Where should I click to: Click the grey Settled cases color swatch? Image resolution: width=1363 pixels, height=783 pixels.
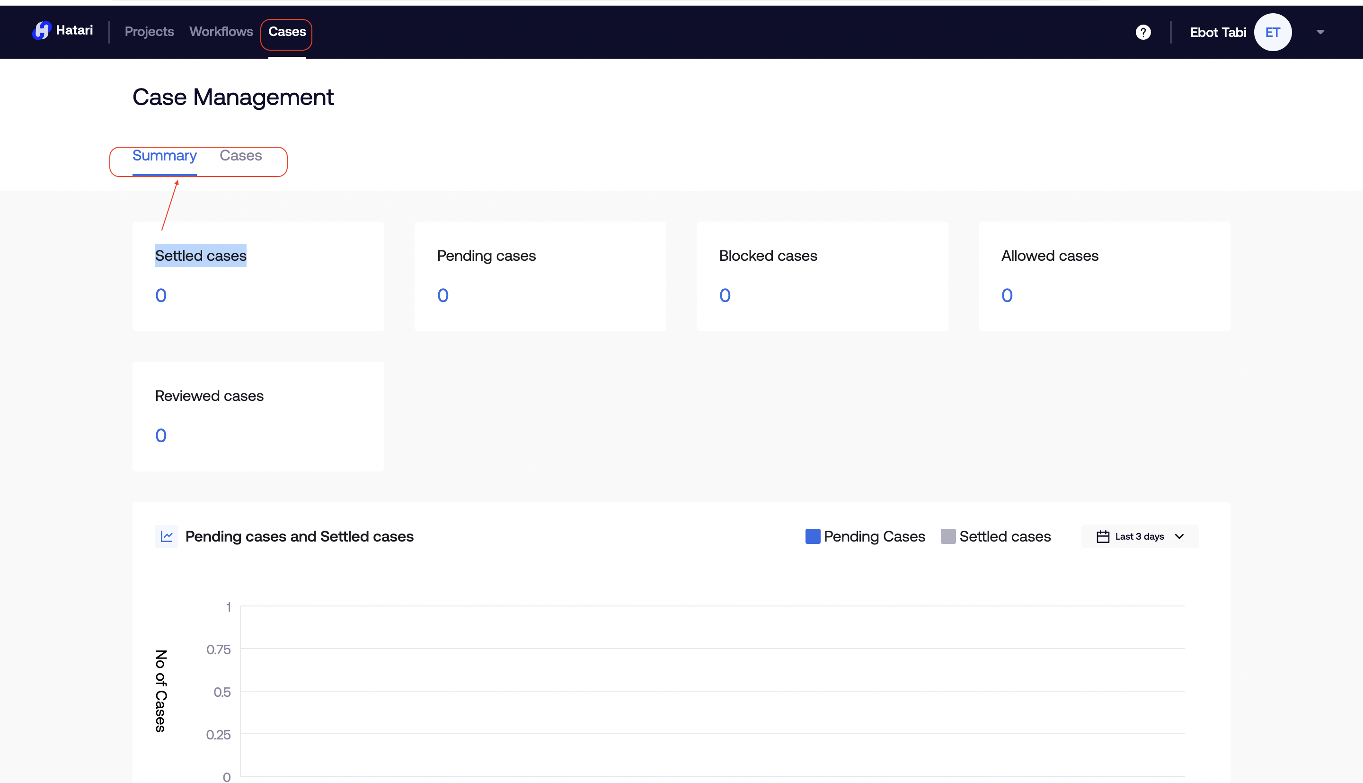(947, 536)
